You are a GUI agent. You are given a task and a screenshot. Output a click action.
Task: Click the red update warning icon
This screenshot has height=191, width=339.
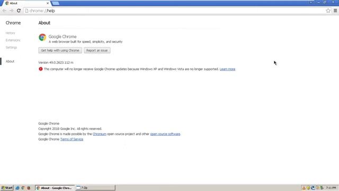coord(41,69)
